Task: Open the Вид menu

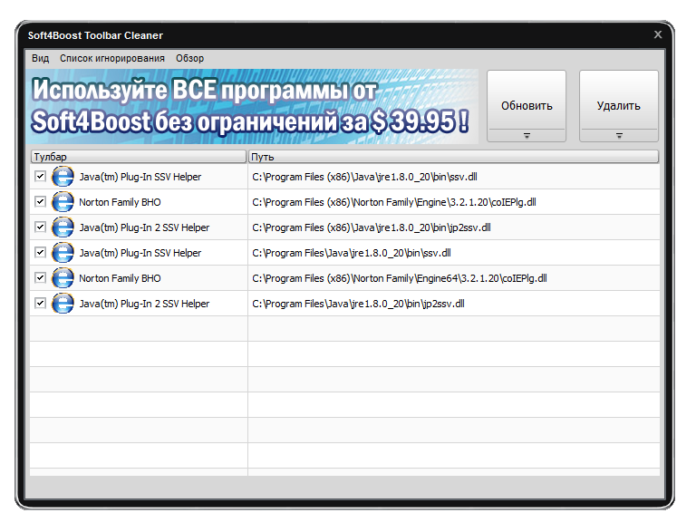Action: pos(41,58)
